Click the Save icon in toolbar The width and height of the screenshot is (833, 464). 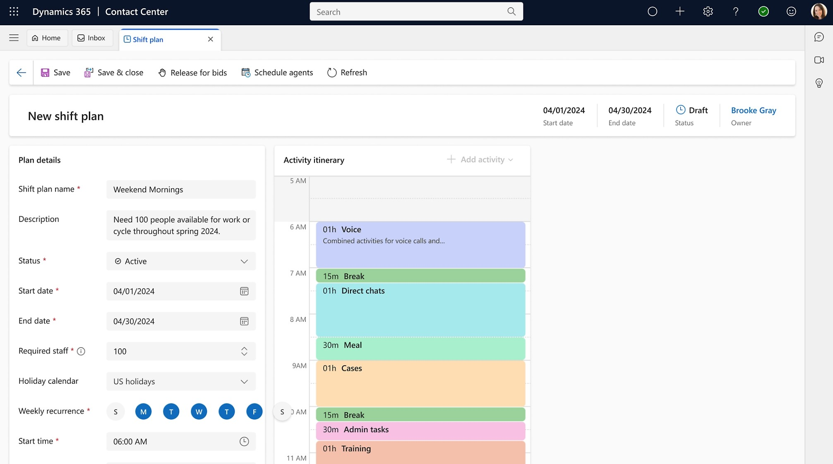(x=45, y=72)
